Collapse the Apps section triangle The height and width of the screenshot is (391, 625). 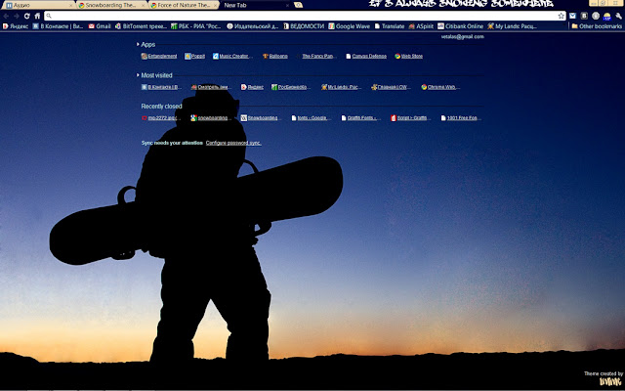coord(138,44)
